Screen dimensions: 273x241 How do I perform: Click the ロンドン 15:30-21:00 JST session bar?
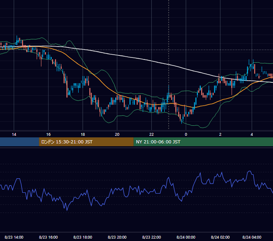[x=86, y=142]
